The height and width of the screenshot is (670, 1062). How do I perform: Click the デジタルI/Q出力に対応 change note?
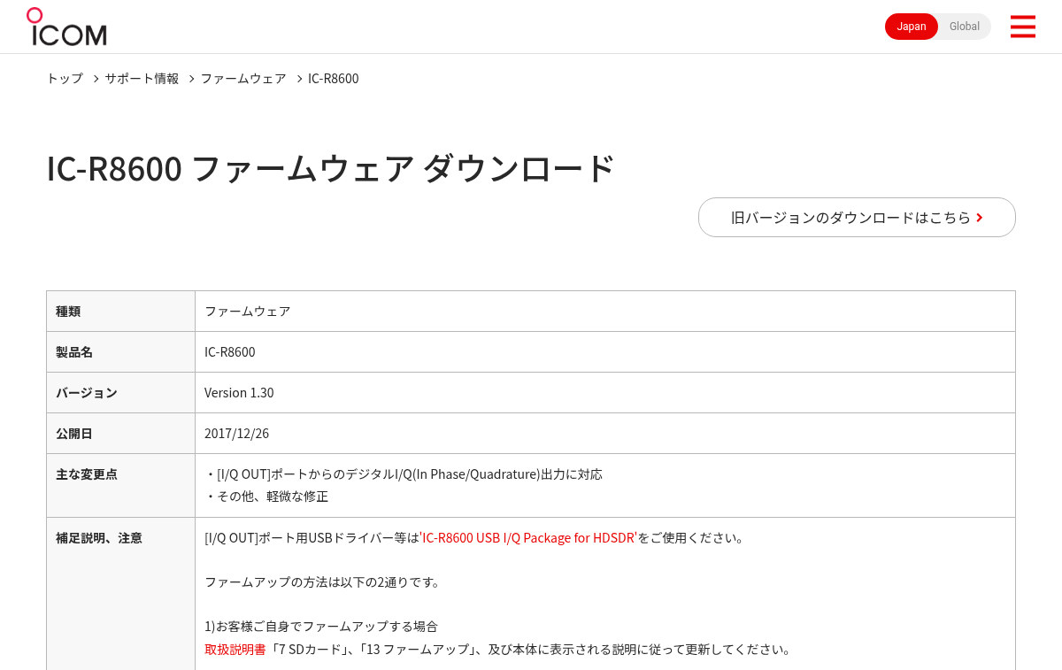(x=404, y=474)
